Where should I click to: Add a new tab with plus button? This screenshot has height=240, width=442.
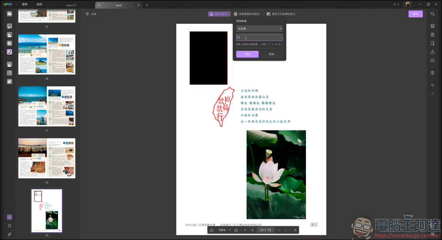(147, 5)
